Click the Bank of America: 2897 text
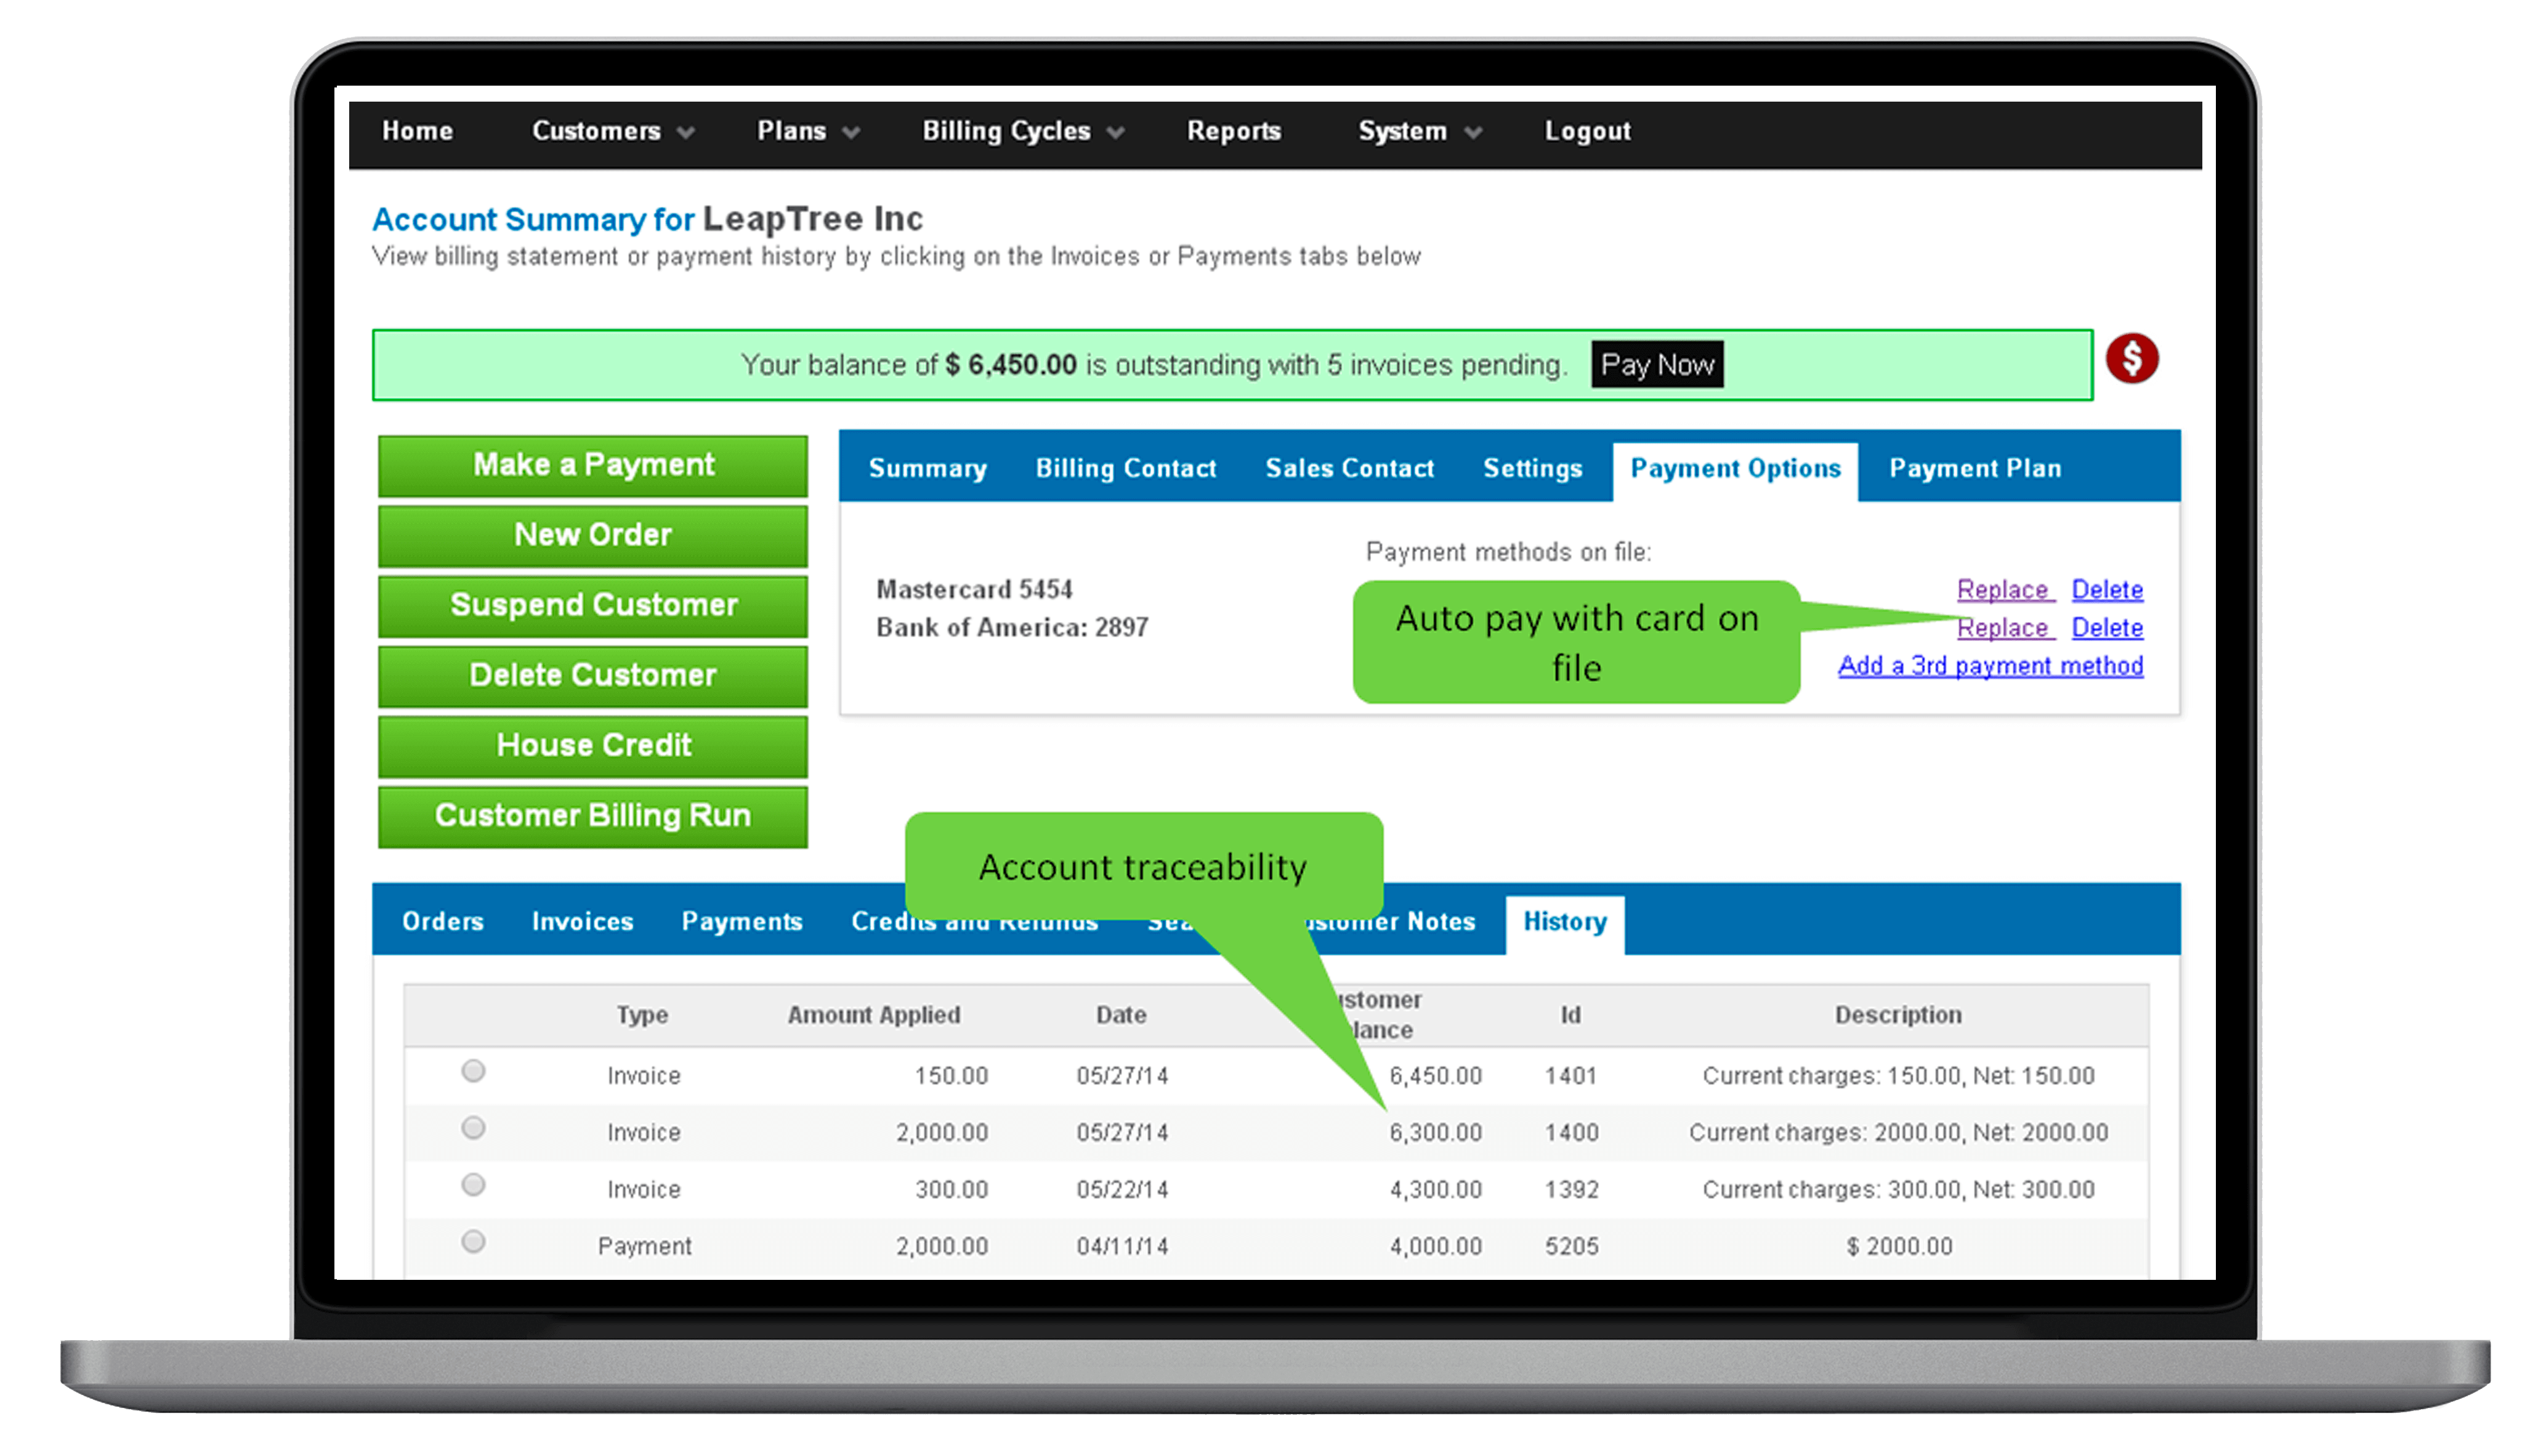This screenshot has width=2546, height=1456. 1012,628
